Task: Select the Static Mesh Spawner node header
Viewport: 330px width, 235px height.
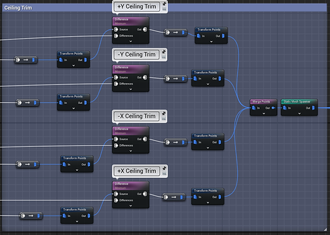Action: pos(299,101)
